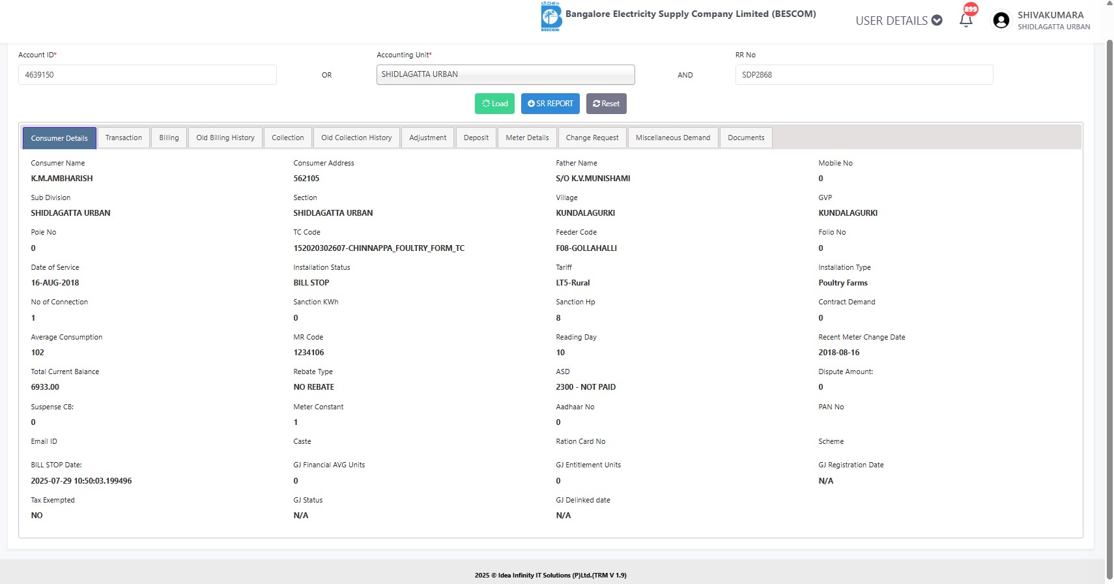
Task: Select the Miscellaneous Demand tab
Action: (672, 138)
